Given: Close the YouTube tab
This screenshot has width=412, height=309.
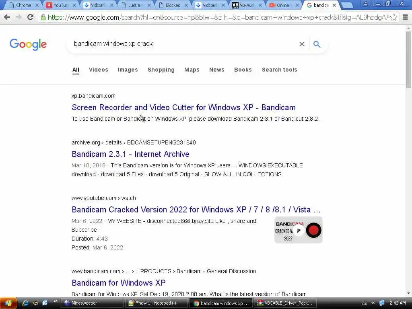Looking at the screenshot, I should (x=74, y=5).
